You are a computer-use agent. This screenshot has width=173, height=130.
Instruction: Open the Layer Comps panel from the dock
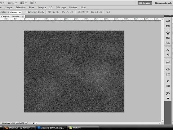click(168, 62)
